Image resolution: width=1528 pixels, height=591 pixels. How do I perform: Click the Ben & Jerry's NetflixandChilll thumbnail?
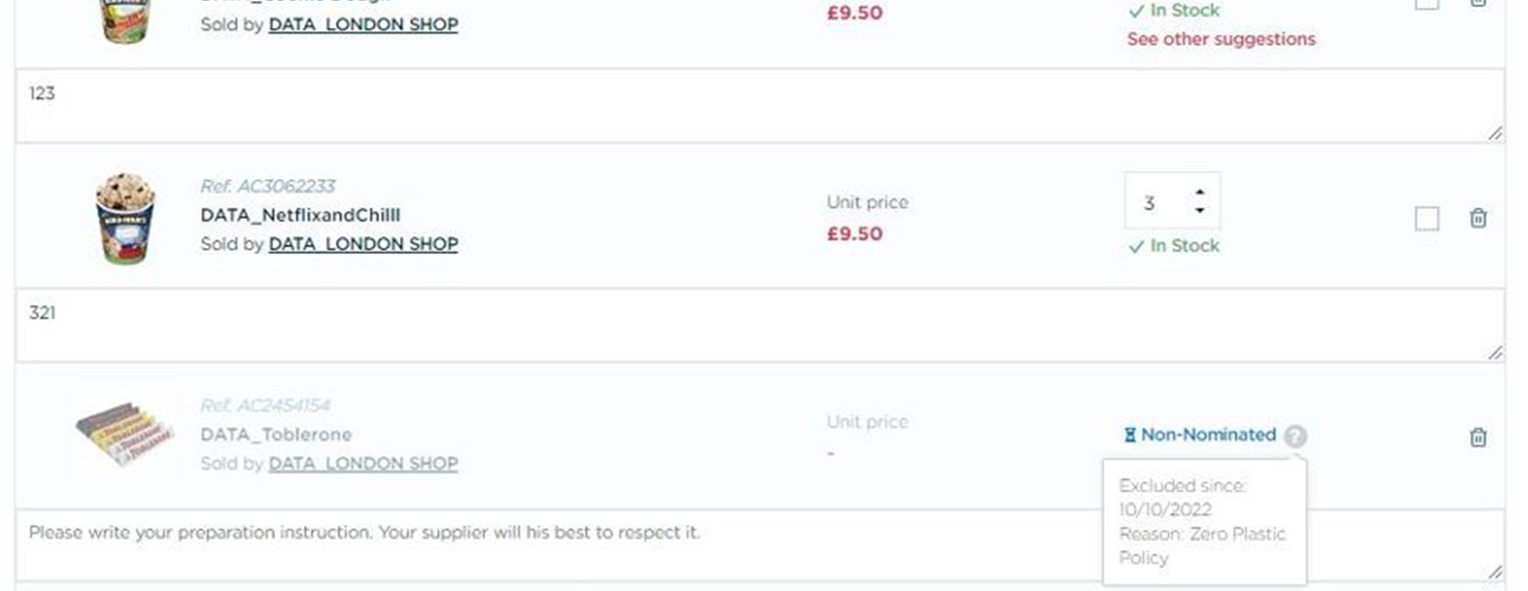coord(125,218)
